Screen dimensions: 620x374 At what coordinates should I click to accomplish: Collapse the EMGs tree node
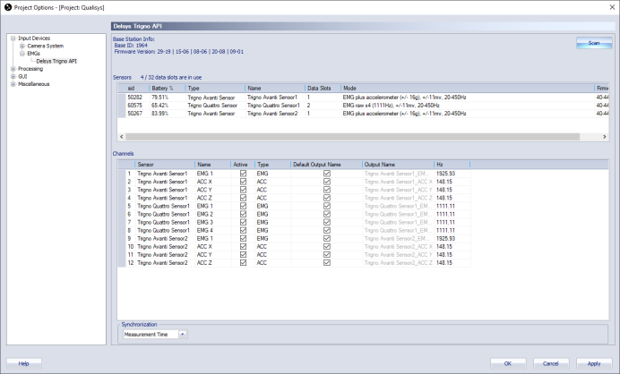point(22,54)
